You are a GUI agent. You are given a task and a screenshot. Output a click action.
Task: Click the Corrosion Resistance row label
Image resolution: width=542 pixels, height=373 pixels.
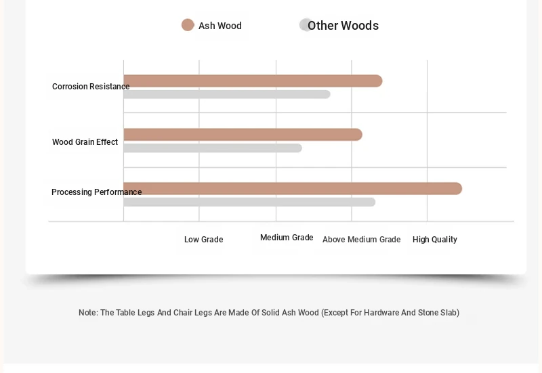[x=91, y=87]
